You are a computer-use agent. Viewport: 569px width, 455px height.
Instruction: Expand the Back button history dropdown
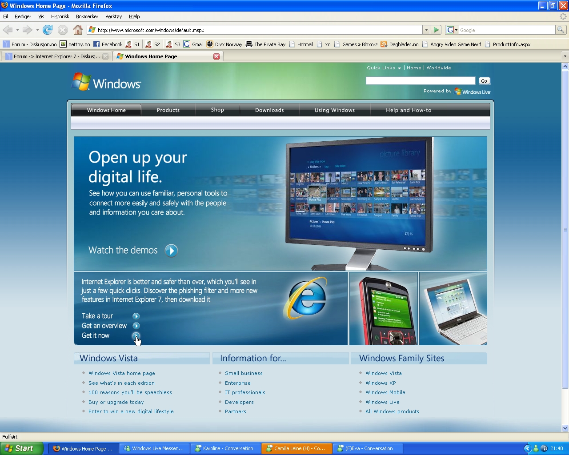(x=17, y=30)
